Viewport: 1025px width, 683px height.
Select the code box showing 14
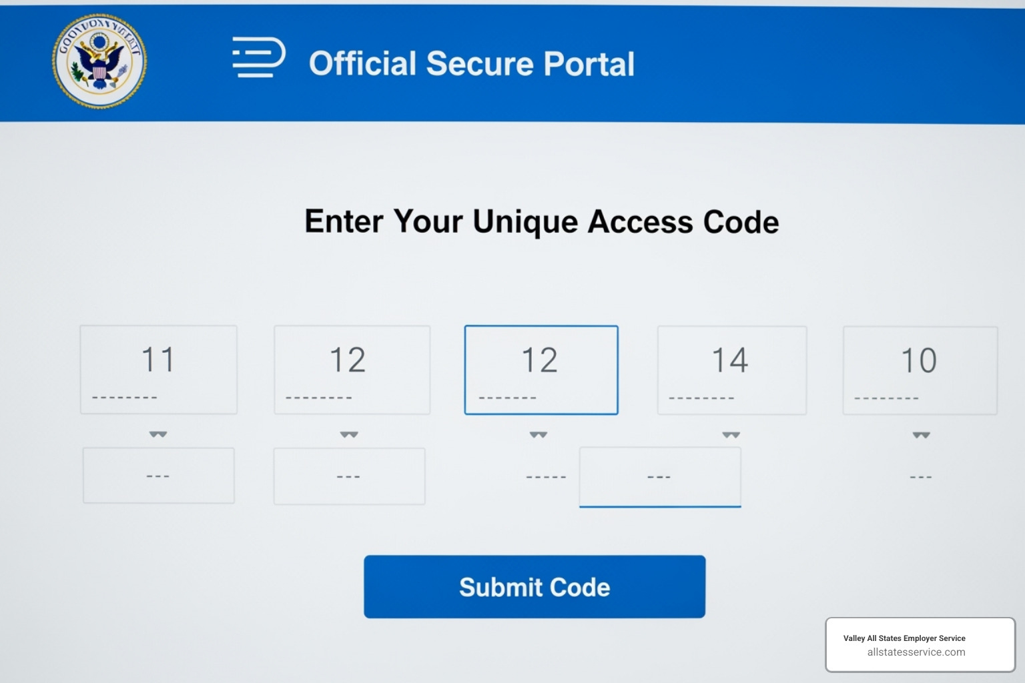click(732, 370)
